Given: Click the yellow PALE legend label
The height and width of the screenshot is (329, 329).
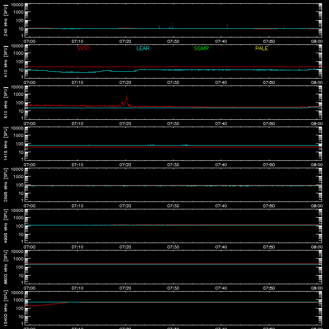Looking at the screenshot, I should 262,48.
